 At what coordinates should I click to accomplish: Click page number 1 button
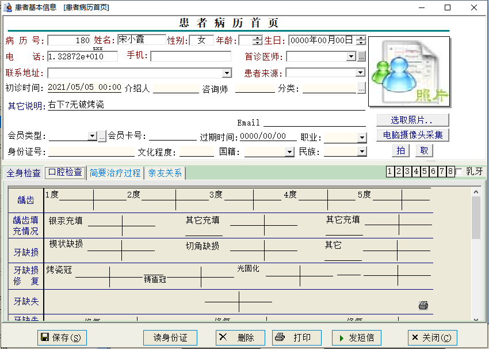[390, 171]
